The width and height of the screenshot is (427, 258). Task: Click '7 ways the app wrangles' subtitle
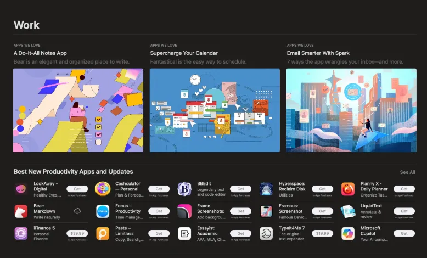[345, 62]
